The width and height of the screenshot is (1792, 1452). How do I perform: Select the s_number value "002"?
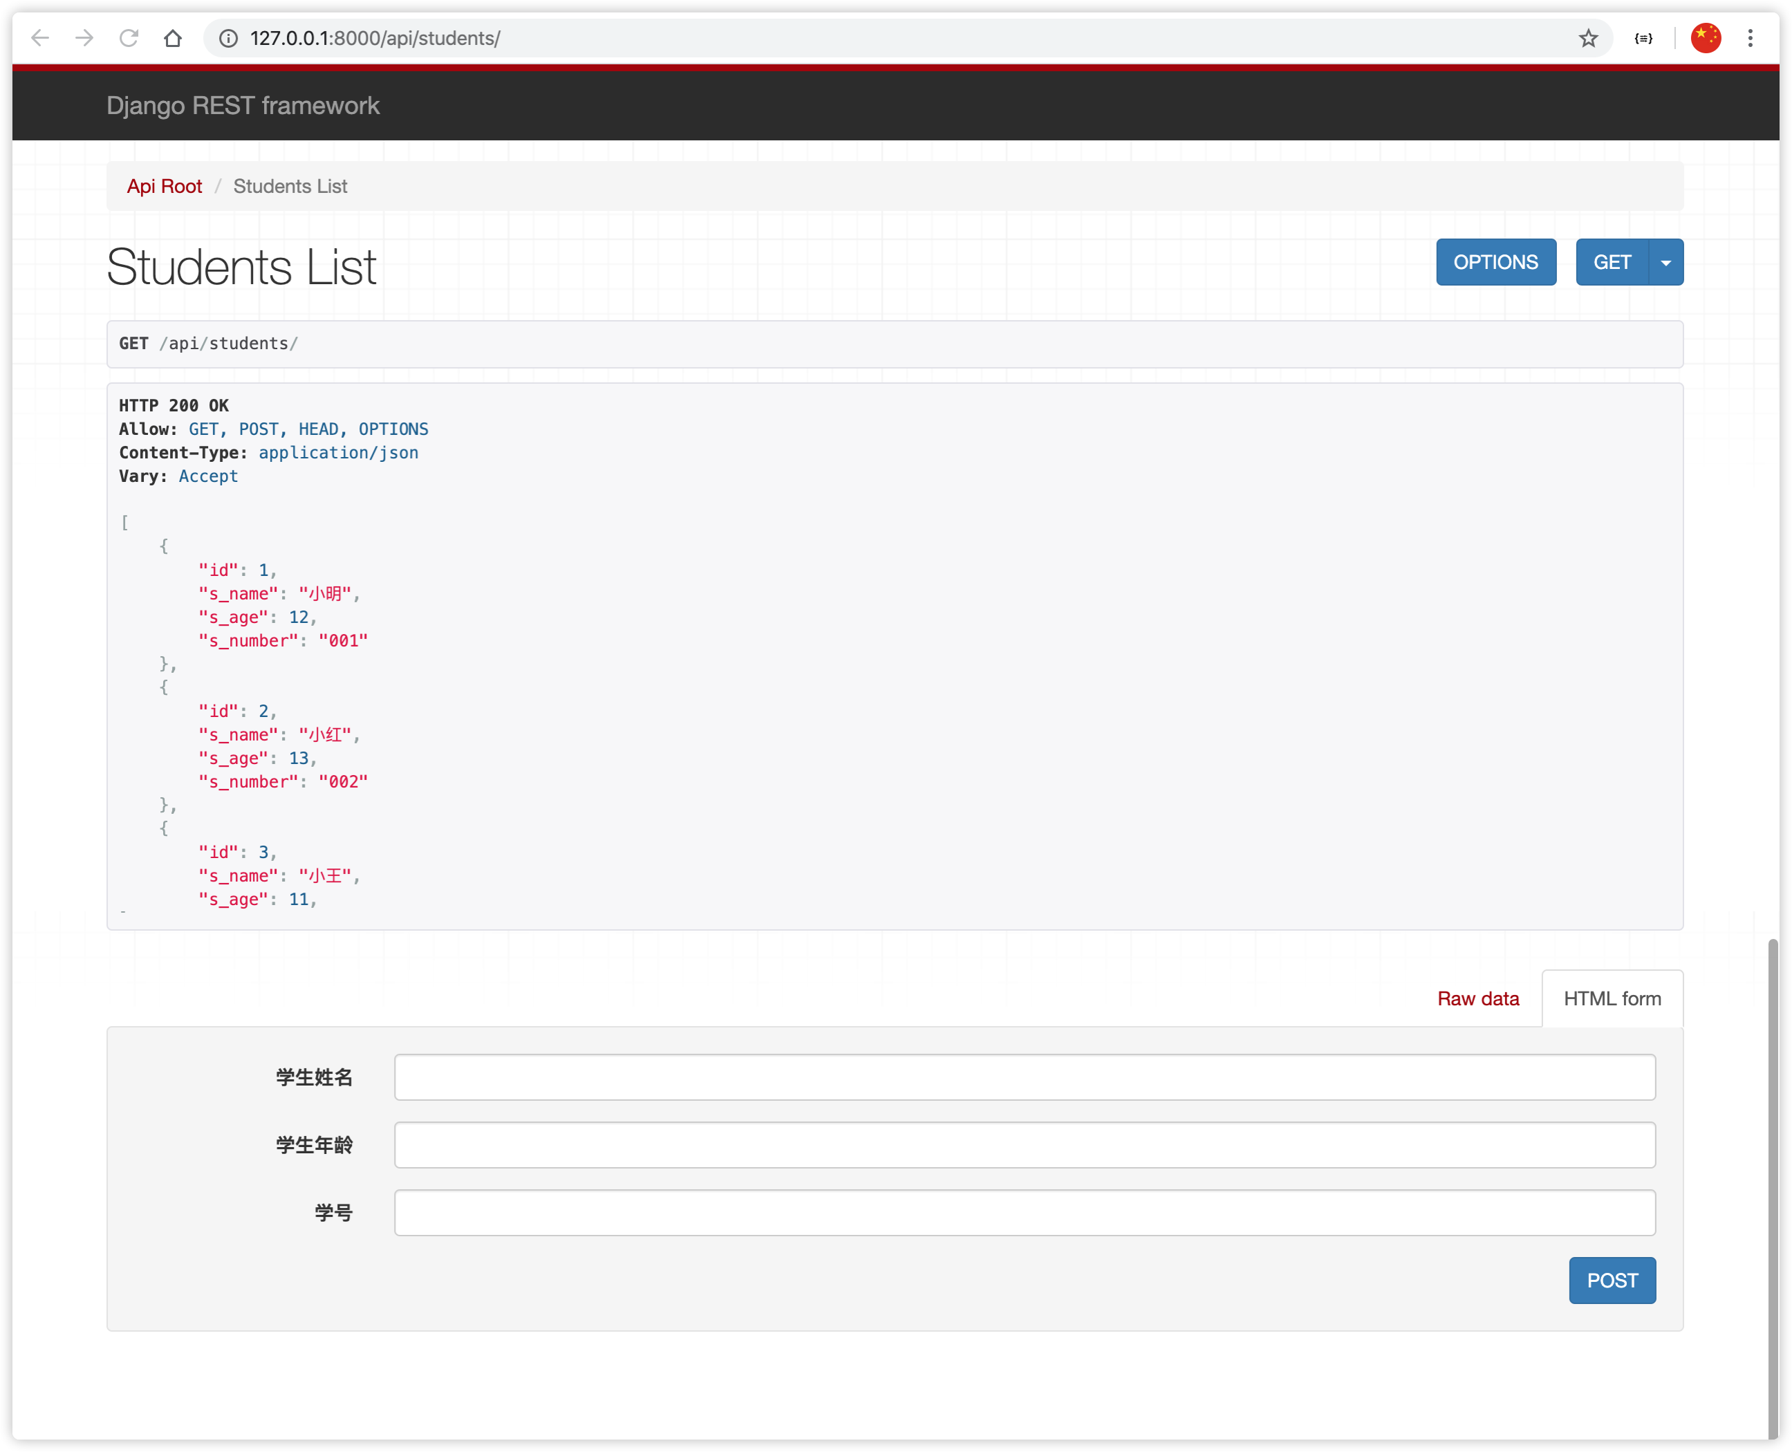click(344, 782)
